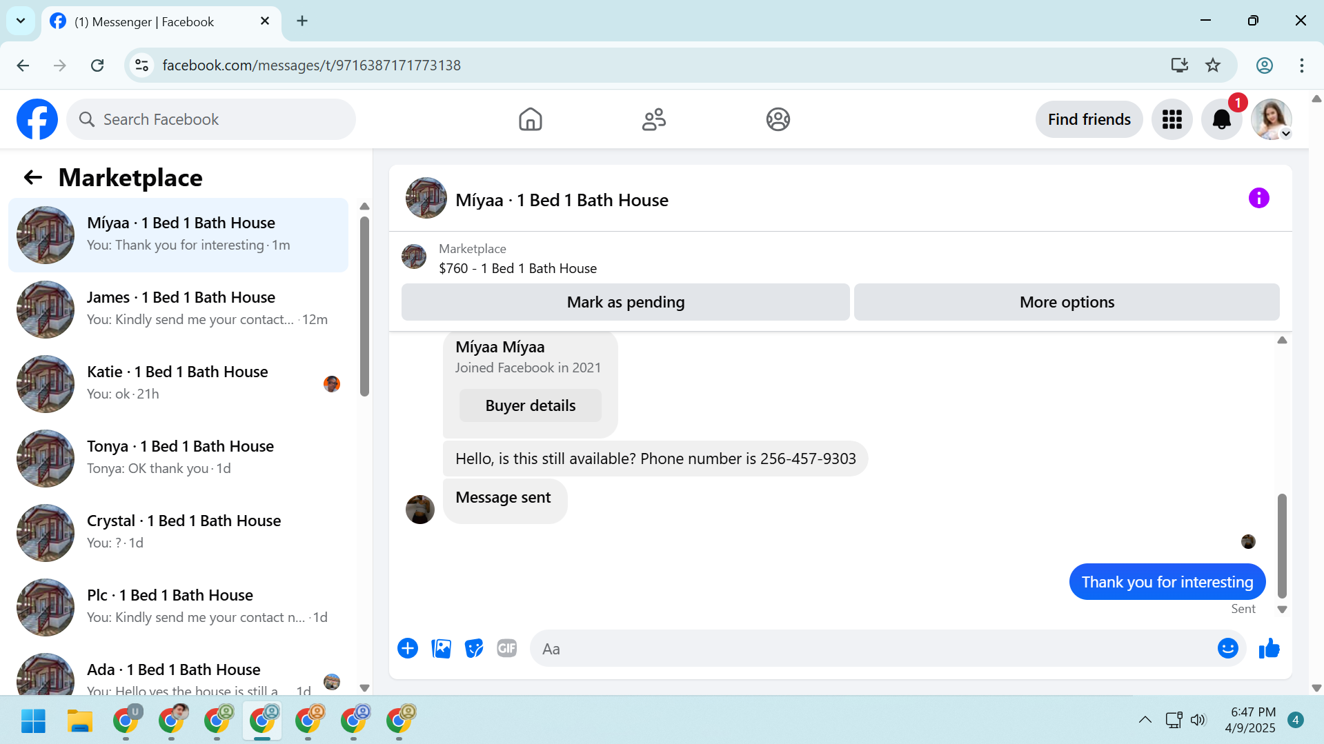
Task: Click the chat list scrollbar thumb
Action: 364,307
